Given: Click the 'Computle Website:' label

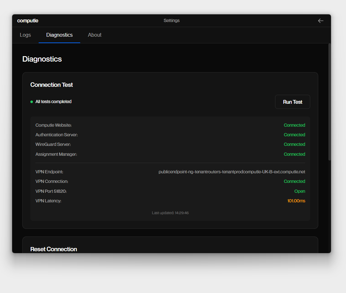Looking at the screenshot, I should 53,125.
